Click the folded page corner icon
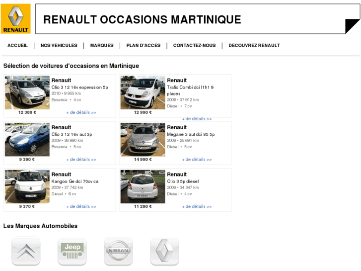 pyautogui.click(x=352, y=26)
